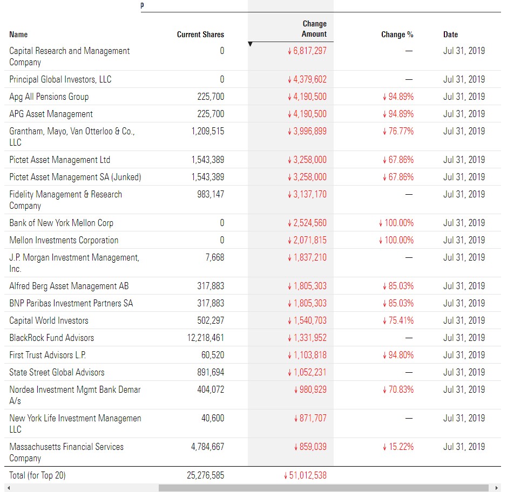Click the descending sort arrow under Change Amount
Viewport: 514px width, 492px height.
click(x=250, y=44)
